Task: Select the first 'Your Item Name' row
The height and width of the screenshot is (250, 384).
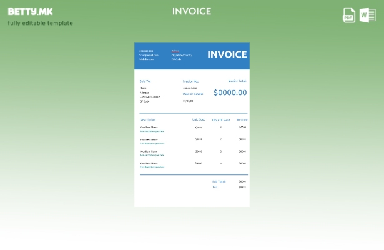Action: 149,127
